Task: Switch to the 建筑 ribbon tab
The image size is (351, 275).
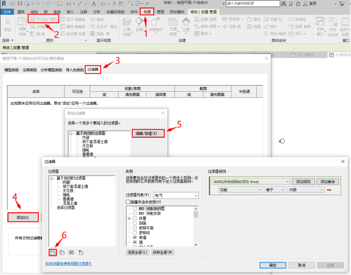Action: click(21, 12)
